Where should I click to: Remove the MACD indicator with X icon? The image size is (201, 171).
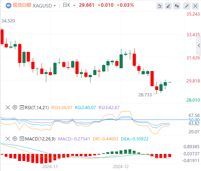pyautogui.click(x=8, y=139)
